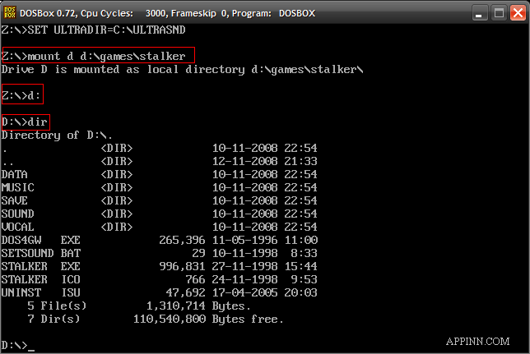Click the '5 File(s)' summary
The height and width of the screenshot is (354, 530).
point(57,306)
